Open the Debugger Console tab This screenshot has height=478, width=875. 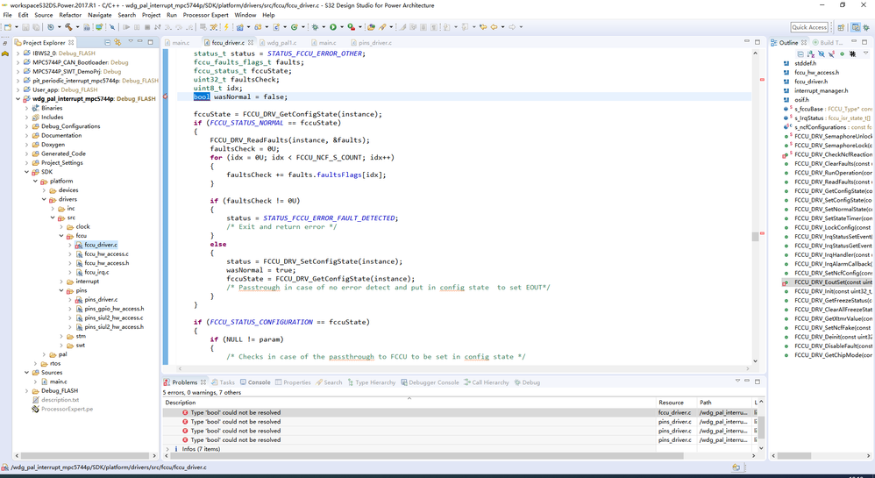tap(430, 382)
